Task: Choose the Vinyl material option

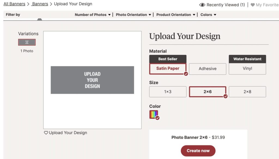Action: coord(247,68)
